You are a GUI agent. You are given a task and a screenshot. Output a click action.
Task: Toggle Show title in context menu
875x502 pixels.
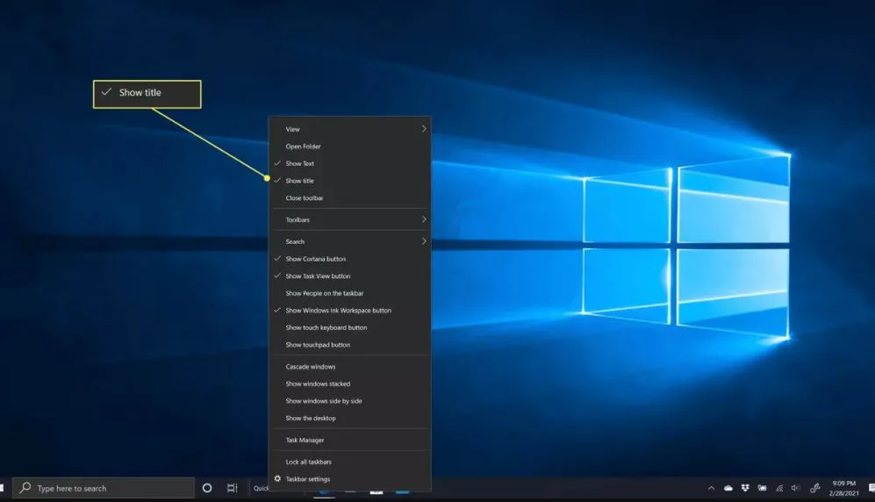350,181
